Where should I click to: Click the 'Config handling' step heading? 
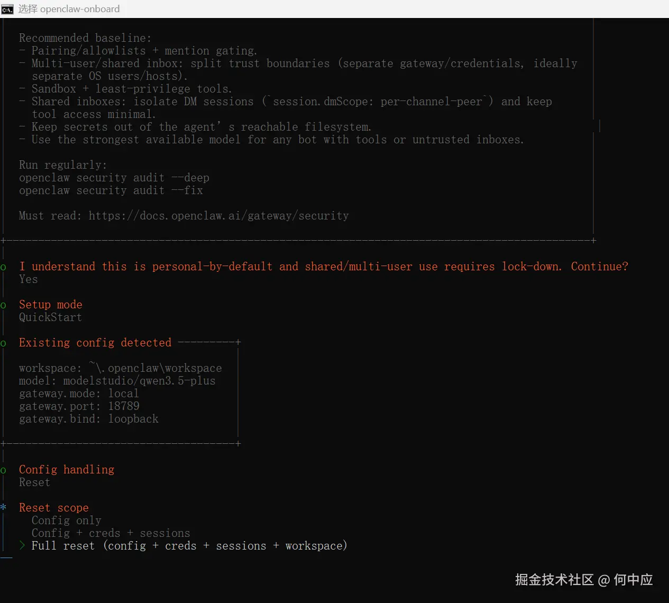pos(67,470)
